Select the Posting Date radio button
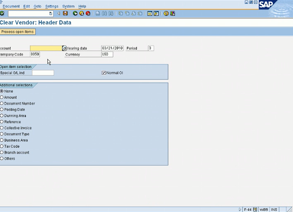The image size is (293, 212). (x=2, y=109)
